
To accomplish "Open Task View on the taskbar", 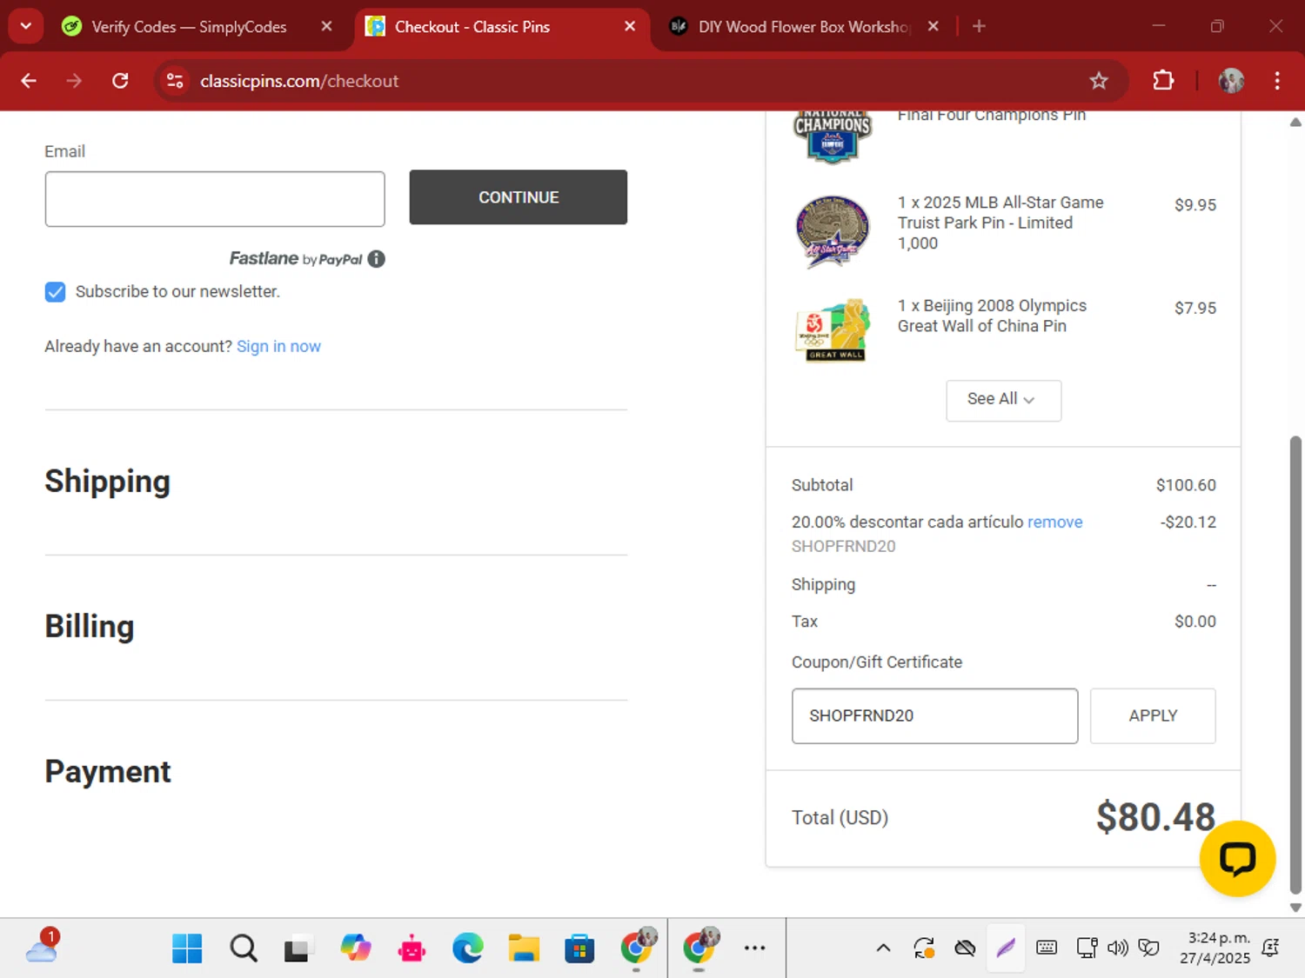I will coord(298,948).
